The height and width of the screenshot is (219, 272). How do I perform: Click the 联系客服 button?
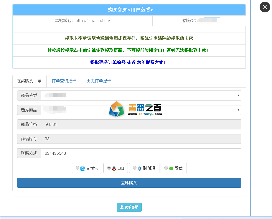point(129,207)
